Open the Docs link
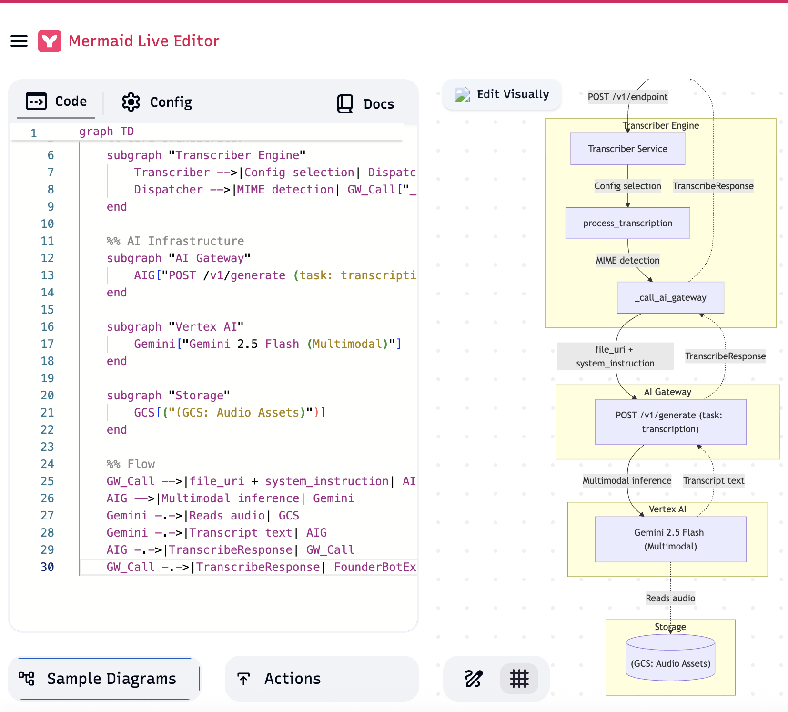The width and height of the screenshot is (788, 712). coord(378,104)
